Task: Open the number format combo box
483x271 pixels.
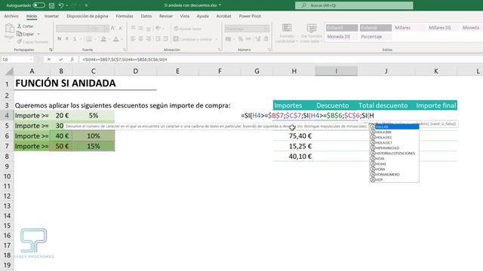Action: tap(247, 29)
